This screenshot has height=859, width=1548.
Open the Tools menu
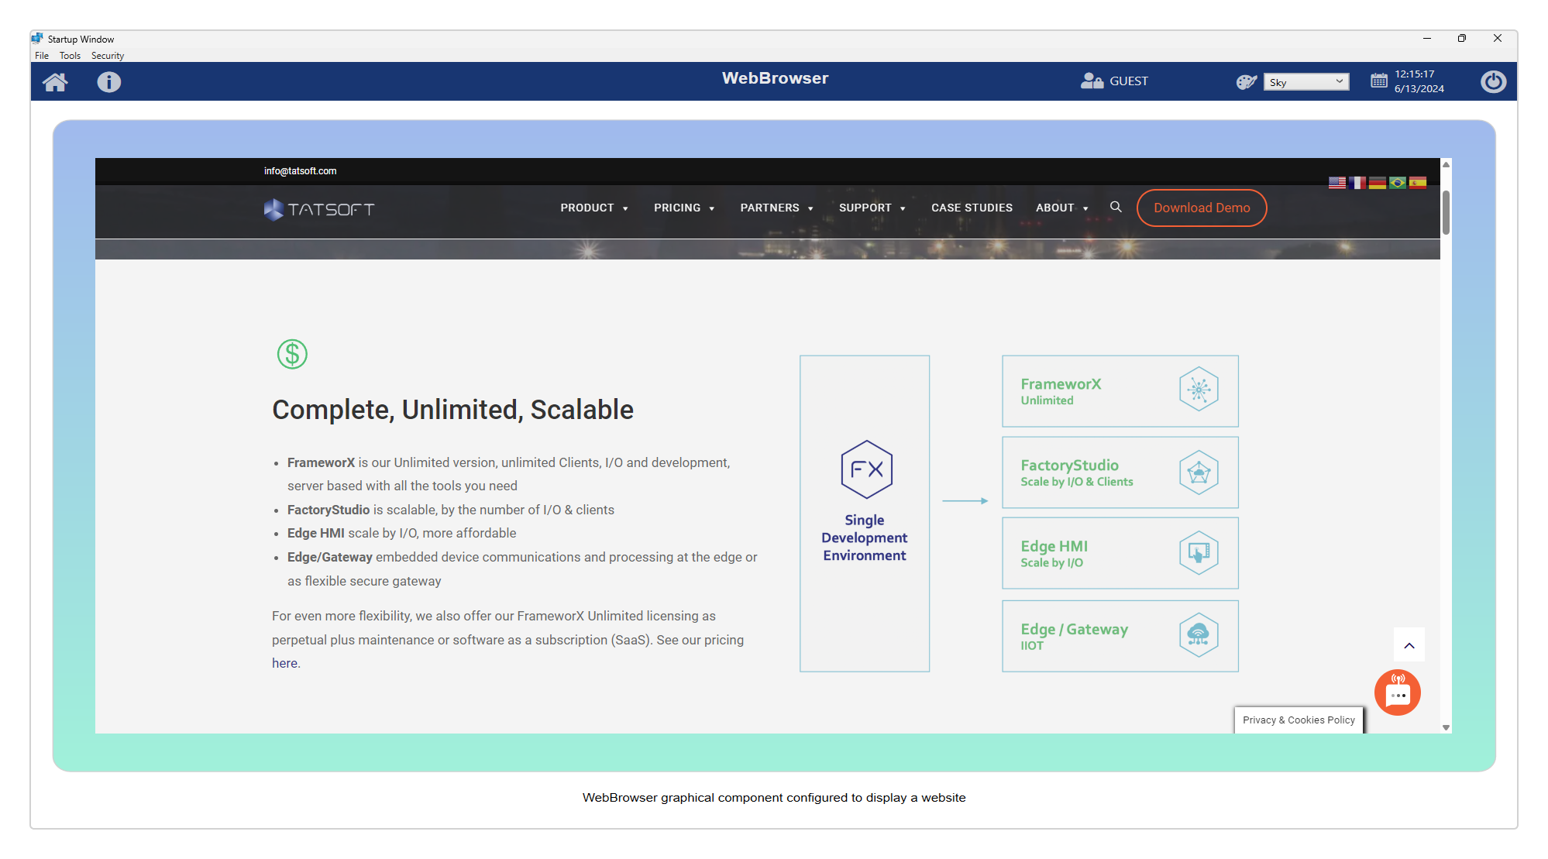tap(70, 56)
